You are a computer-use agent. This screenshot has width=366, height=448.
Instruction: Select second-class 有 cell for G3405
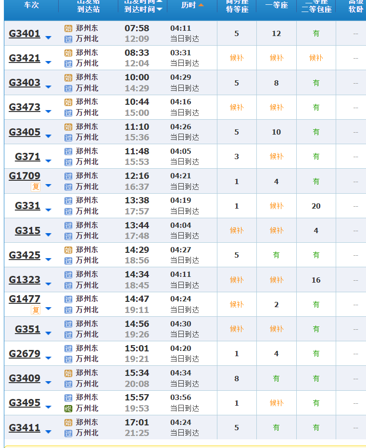point(316,132)
